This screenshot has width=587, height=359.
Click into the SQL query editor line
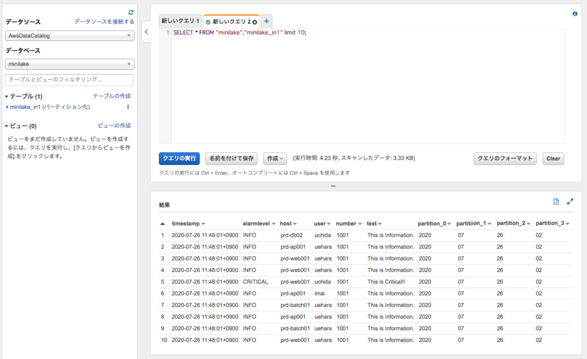pyautogui.click(x=240, y=32)
